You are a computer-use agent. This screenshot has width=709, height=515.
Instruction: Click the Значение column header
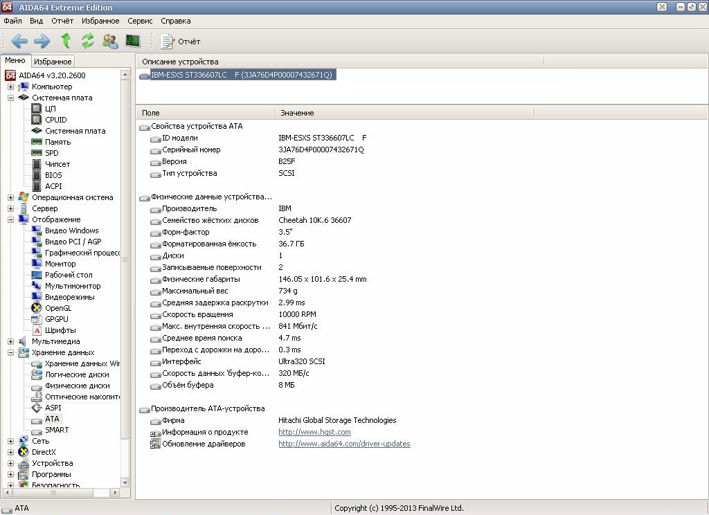click(404, 113)
